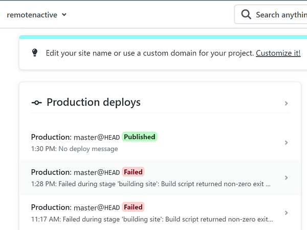
Task: Click chevron on the 11:17 AM Failed deploy
Action: tap(286, 213)
